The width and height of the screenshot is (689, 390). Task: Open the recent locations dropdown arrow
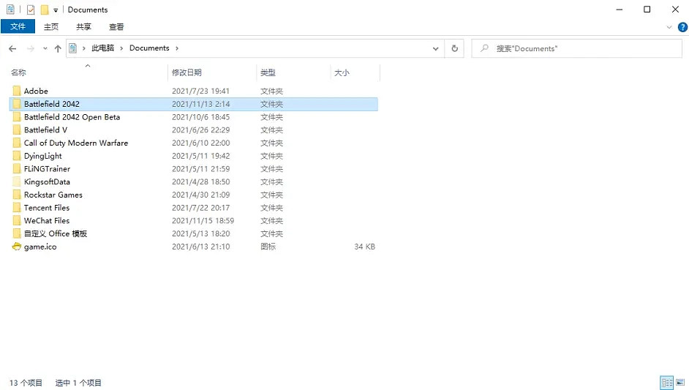(x=45, y=48)
